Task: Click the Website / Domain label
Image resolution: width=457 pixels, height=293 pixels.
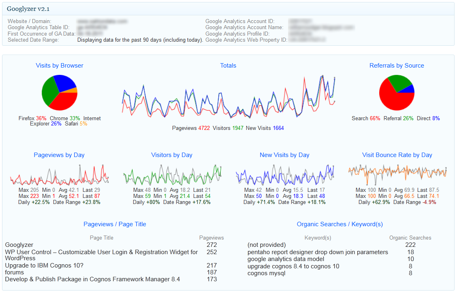Action: [x=29, y=21]
